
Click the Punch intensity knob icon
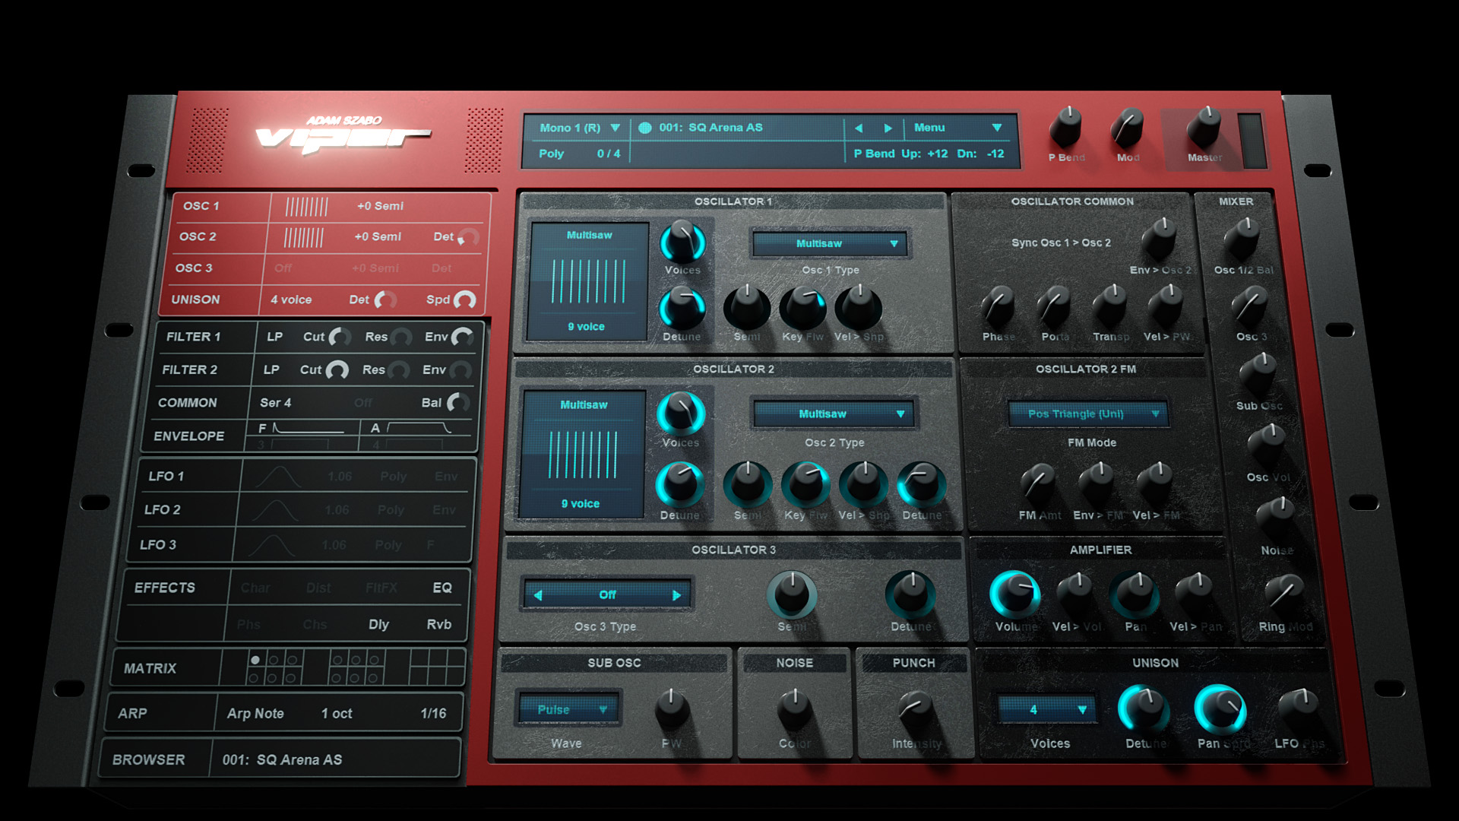pos(905,713)
